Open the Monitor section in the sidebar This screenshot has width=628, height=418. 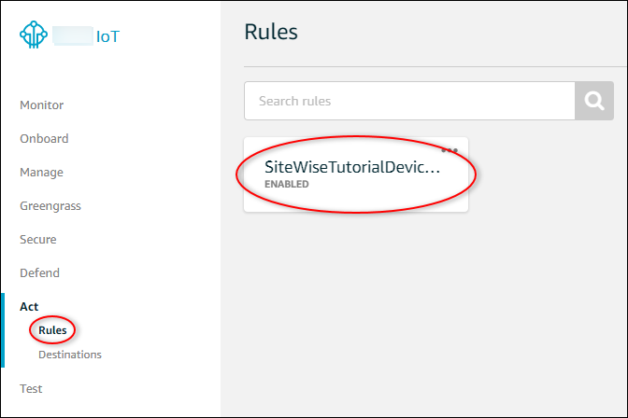(x=42, y=105)
